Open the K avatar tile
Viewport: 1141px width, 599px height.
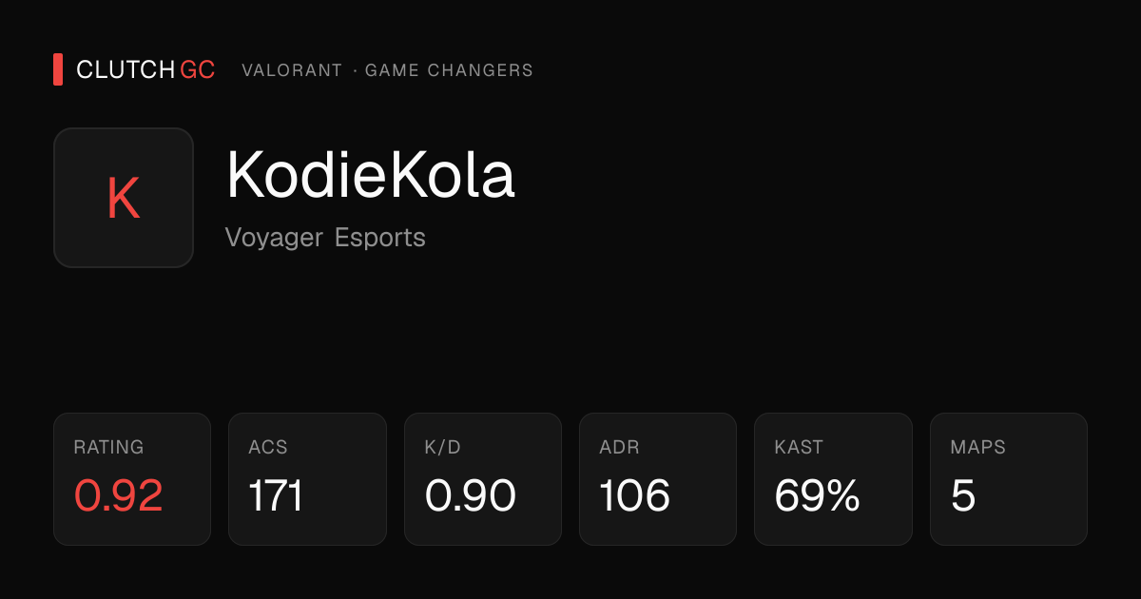coord(124,198)
